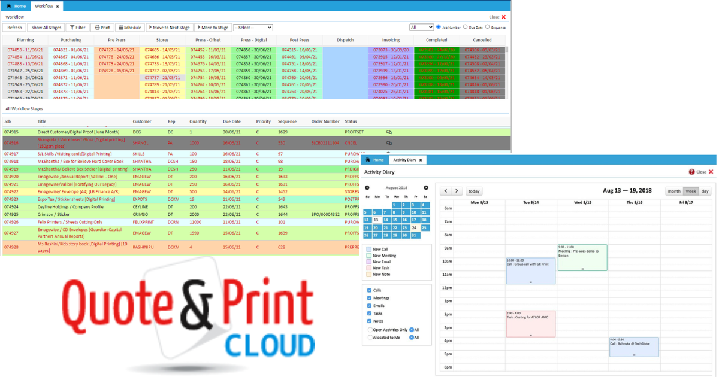
Task: Click the Move to Next Stage arrow icon
Action: [151, 28]
